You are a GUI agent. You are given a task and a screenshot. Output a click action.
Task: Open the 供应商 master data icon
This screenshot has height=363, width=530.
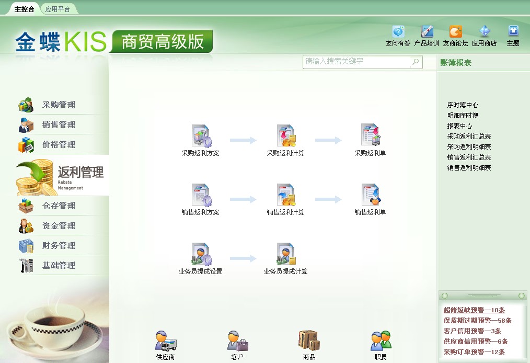click(x=166, y=341)
